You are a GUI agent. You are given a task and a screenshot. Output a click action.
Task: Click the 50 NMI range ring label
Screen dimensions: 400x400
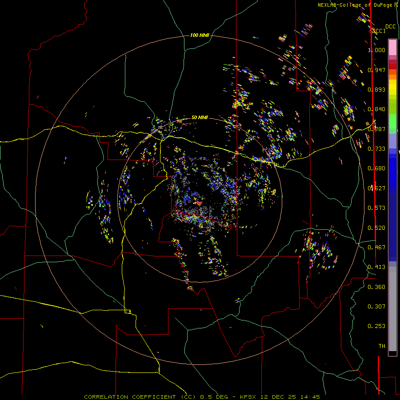(x=200, y=117)
